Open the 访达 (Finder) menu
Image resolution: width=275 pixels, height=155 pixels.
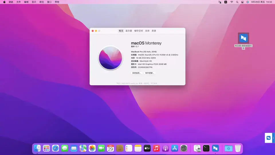click(x=11, y=2)
